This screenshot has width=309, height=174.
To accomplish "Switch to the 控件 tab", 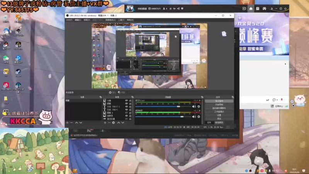I will coord(209,123).
